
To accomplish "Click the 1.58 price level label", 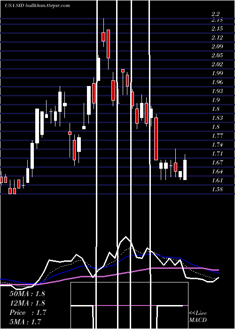I will pyautogui.click(x=217, y=189).
